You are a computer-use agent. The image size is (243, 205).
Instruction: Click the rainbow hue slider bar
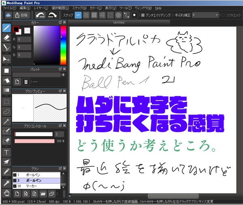pyautogui.click(x=63, y=45)
